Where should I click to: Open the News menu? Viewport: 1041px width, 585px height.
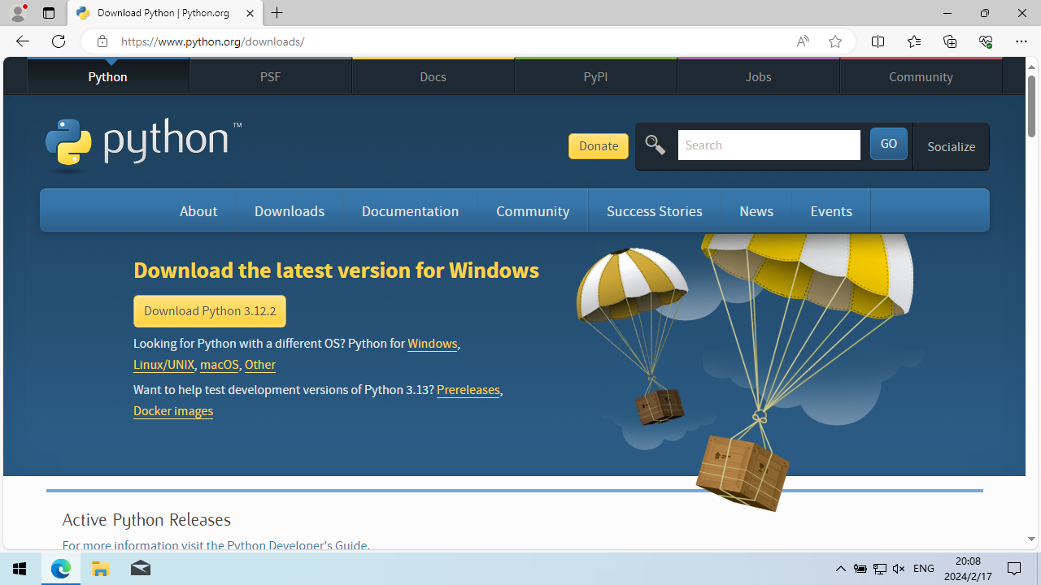(x=756, y=211)
